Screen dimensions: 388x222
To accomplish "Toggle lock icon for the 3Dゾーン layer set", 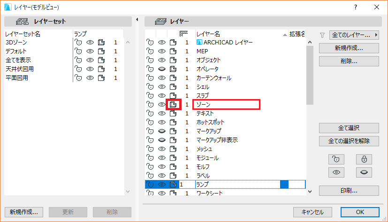I will pos(78,43).
